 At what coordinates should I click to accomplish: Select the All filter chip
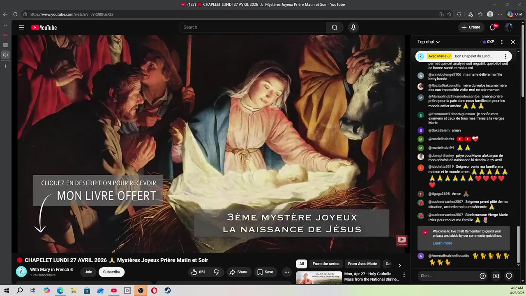point(302,264)
